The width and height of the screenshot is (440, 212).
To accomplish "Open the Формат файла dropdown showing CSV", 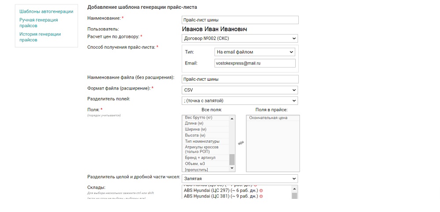I will pos(240,90).
